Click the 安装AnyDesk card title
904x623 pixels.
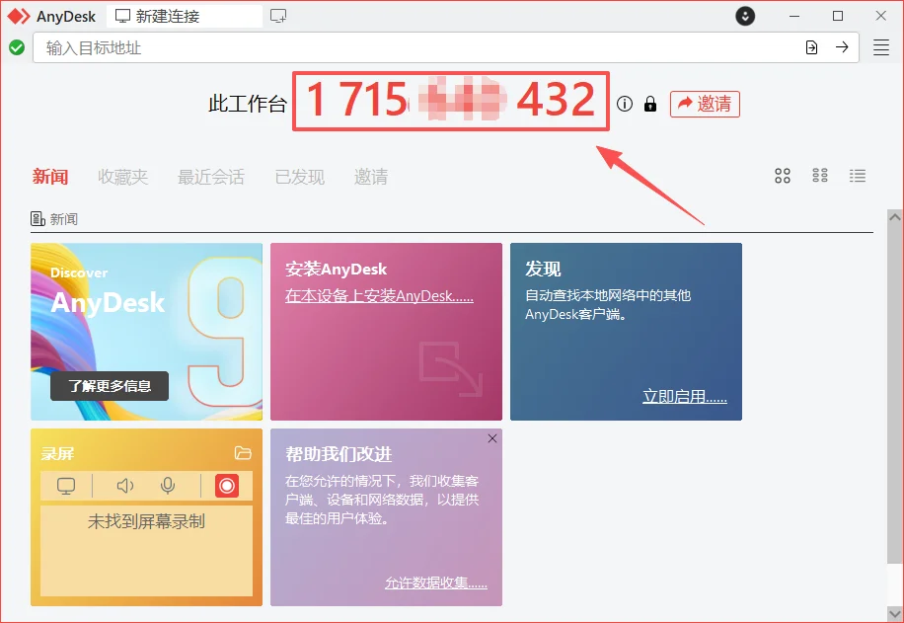(x=336, y=269)
